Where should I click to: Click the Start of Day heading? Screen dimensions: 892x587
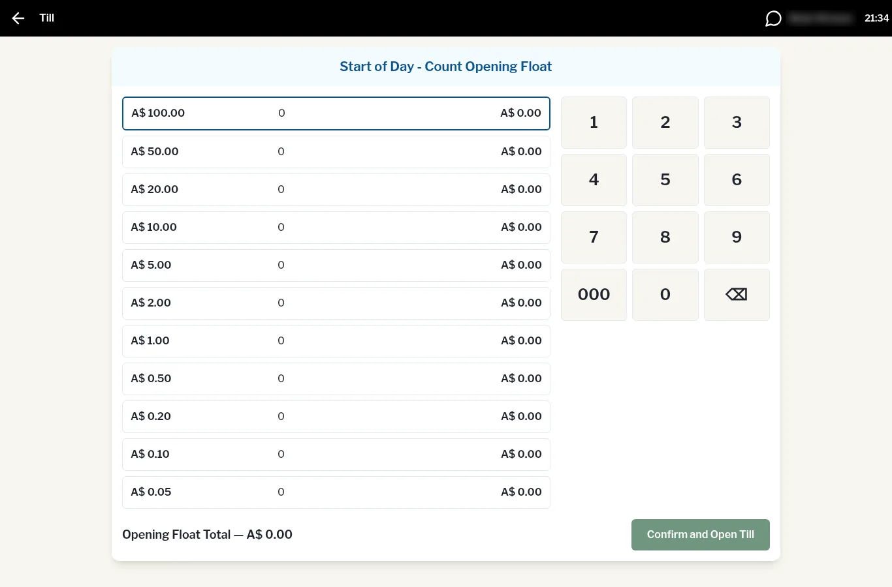[446, 67]
